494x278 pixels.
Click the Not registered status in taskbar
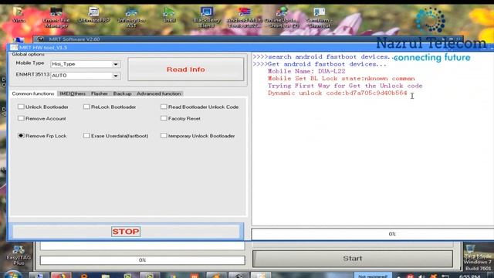tap(373, 276)
